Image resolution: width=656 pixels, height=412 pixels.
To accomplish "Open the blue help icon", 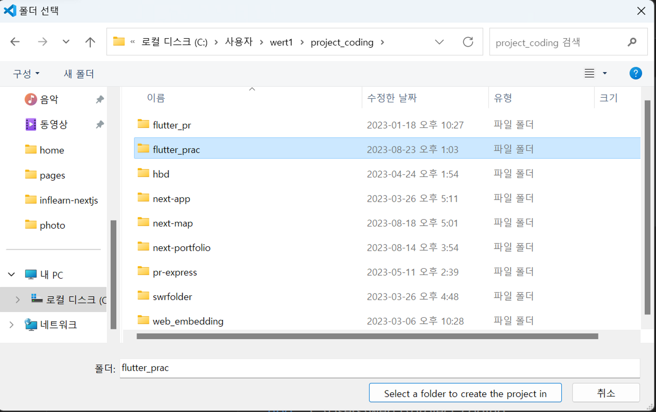I will 636,73.
